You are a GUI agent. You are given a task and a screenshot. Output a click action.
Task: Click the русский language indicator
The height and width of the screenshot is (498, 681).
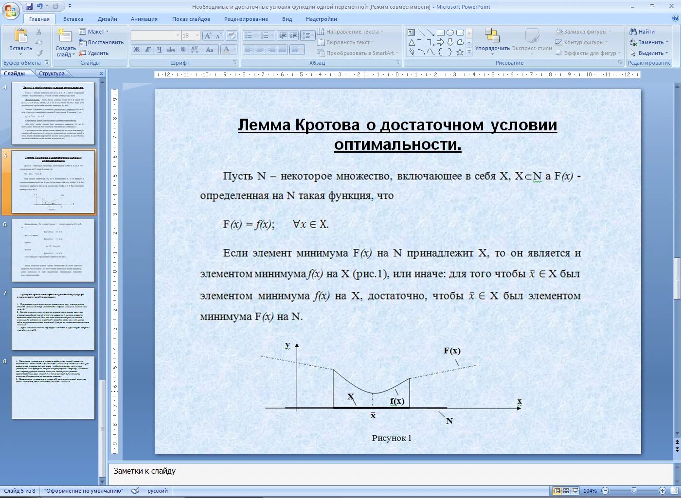point(158,491)
